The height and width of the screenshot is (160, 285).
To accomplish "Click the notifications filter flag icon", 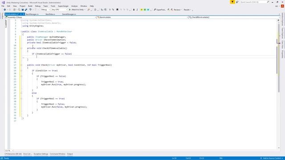I will (x=232, y=2).
